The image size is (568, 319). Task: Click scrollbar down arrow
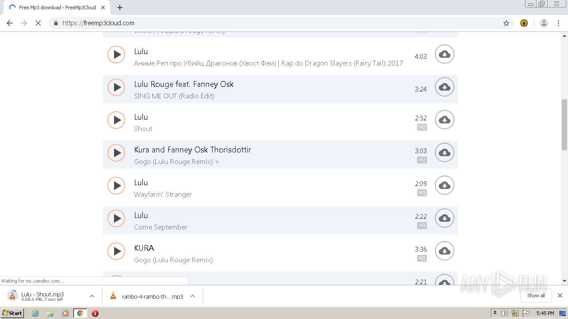564,281
